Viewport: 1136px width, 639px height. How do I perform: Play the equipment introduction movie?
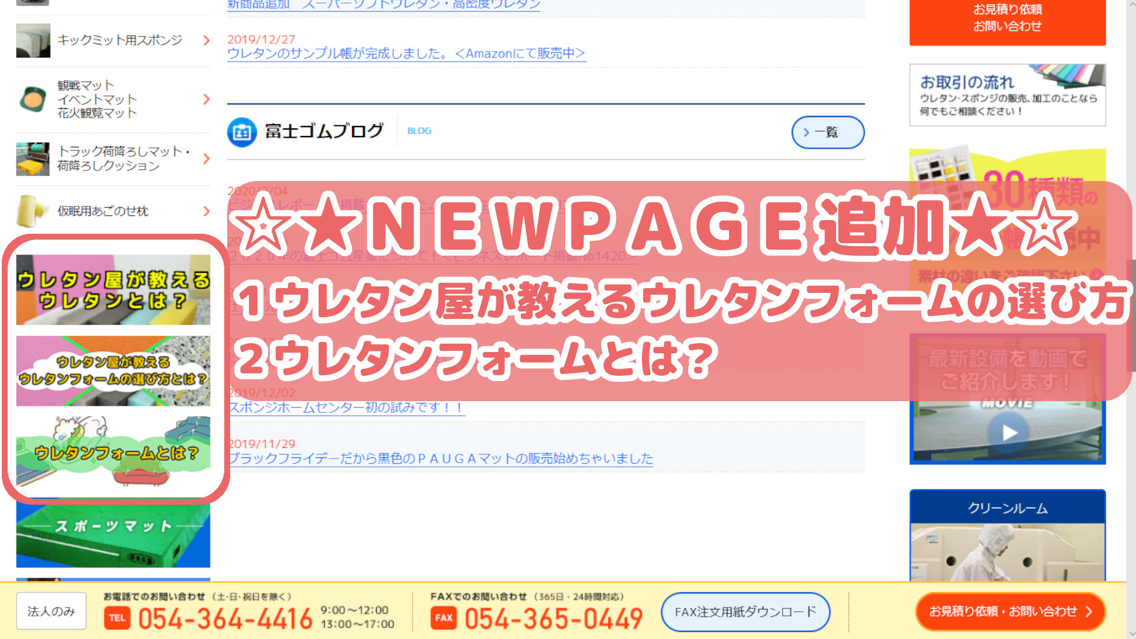click(x=1009, y=433)
